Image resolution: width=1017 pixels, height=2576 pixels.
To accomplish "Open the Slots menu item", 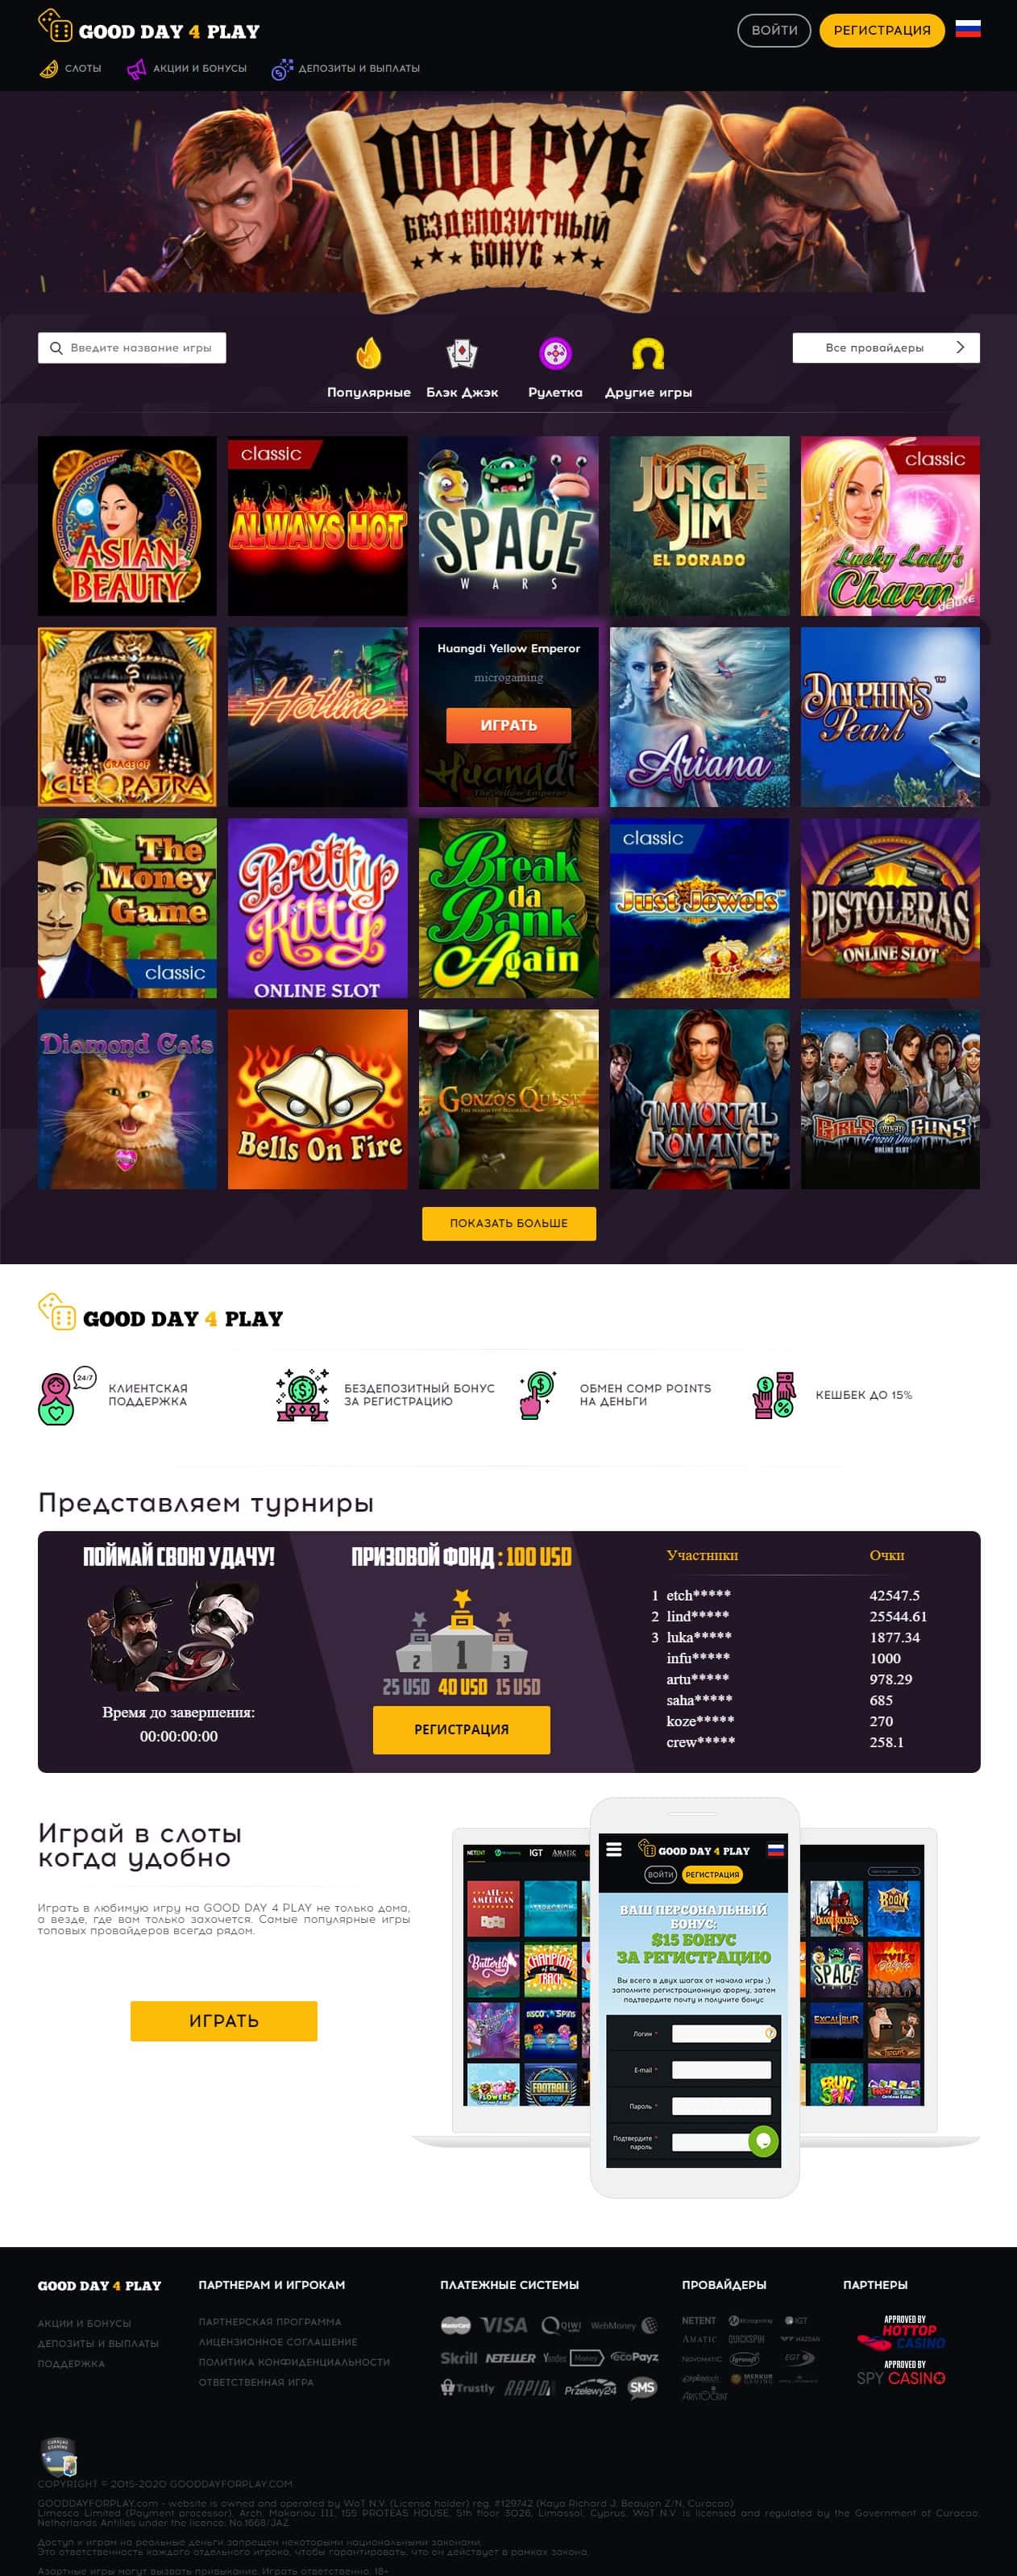I will click(70, 68).
